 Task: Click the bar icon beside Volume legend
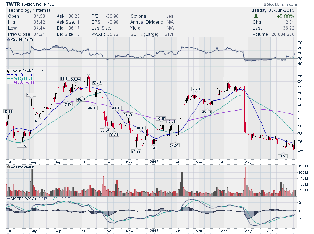pos(8,167)
